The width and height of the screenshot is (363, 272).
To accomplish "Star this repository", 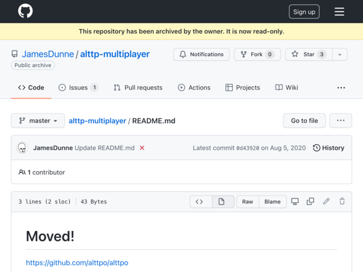I will pyautogui.click(x=309, y=54).
